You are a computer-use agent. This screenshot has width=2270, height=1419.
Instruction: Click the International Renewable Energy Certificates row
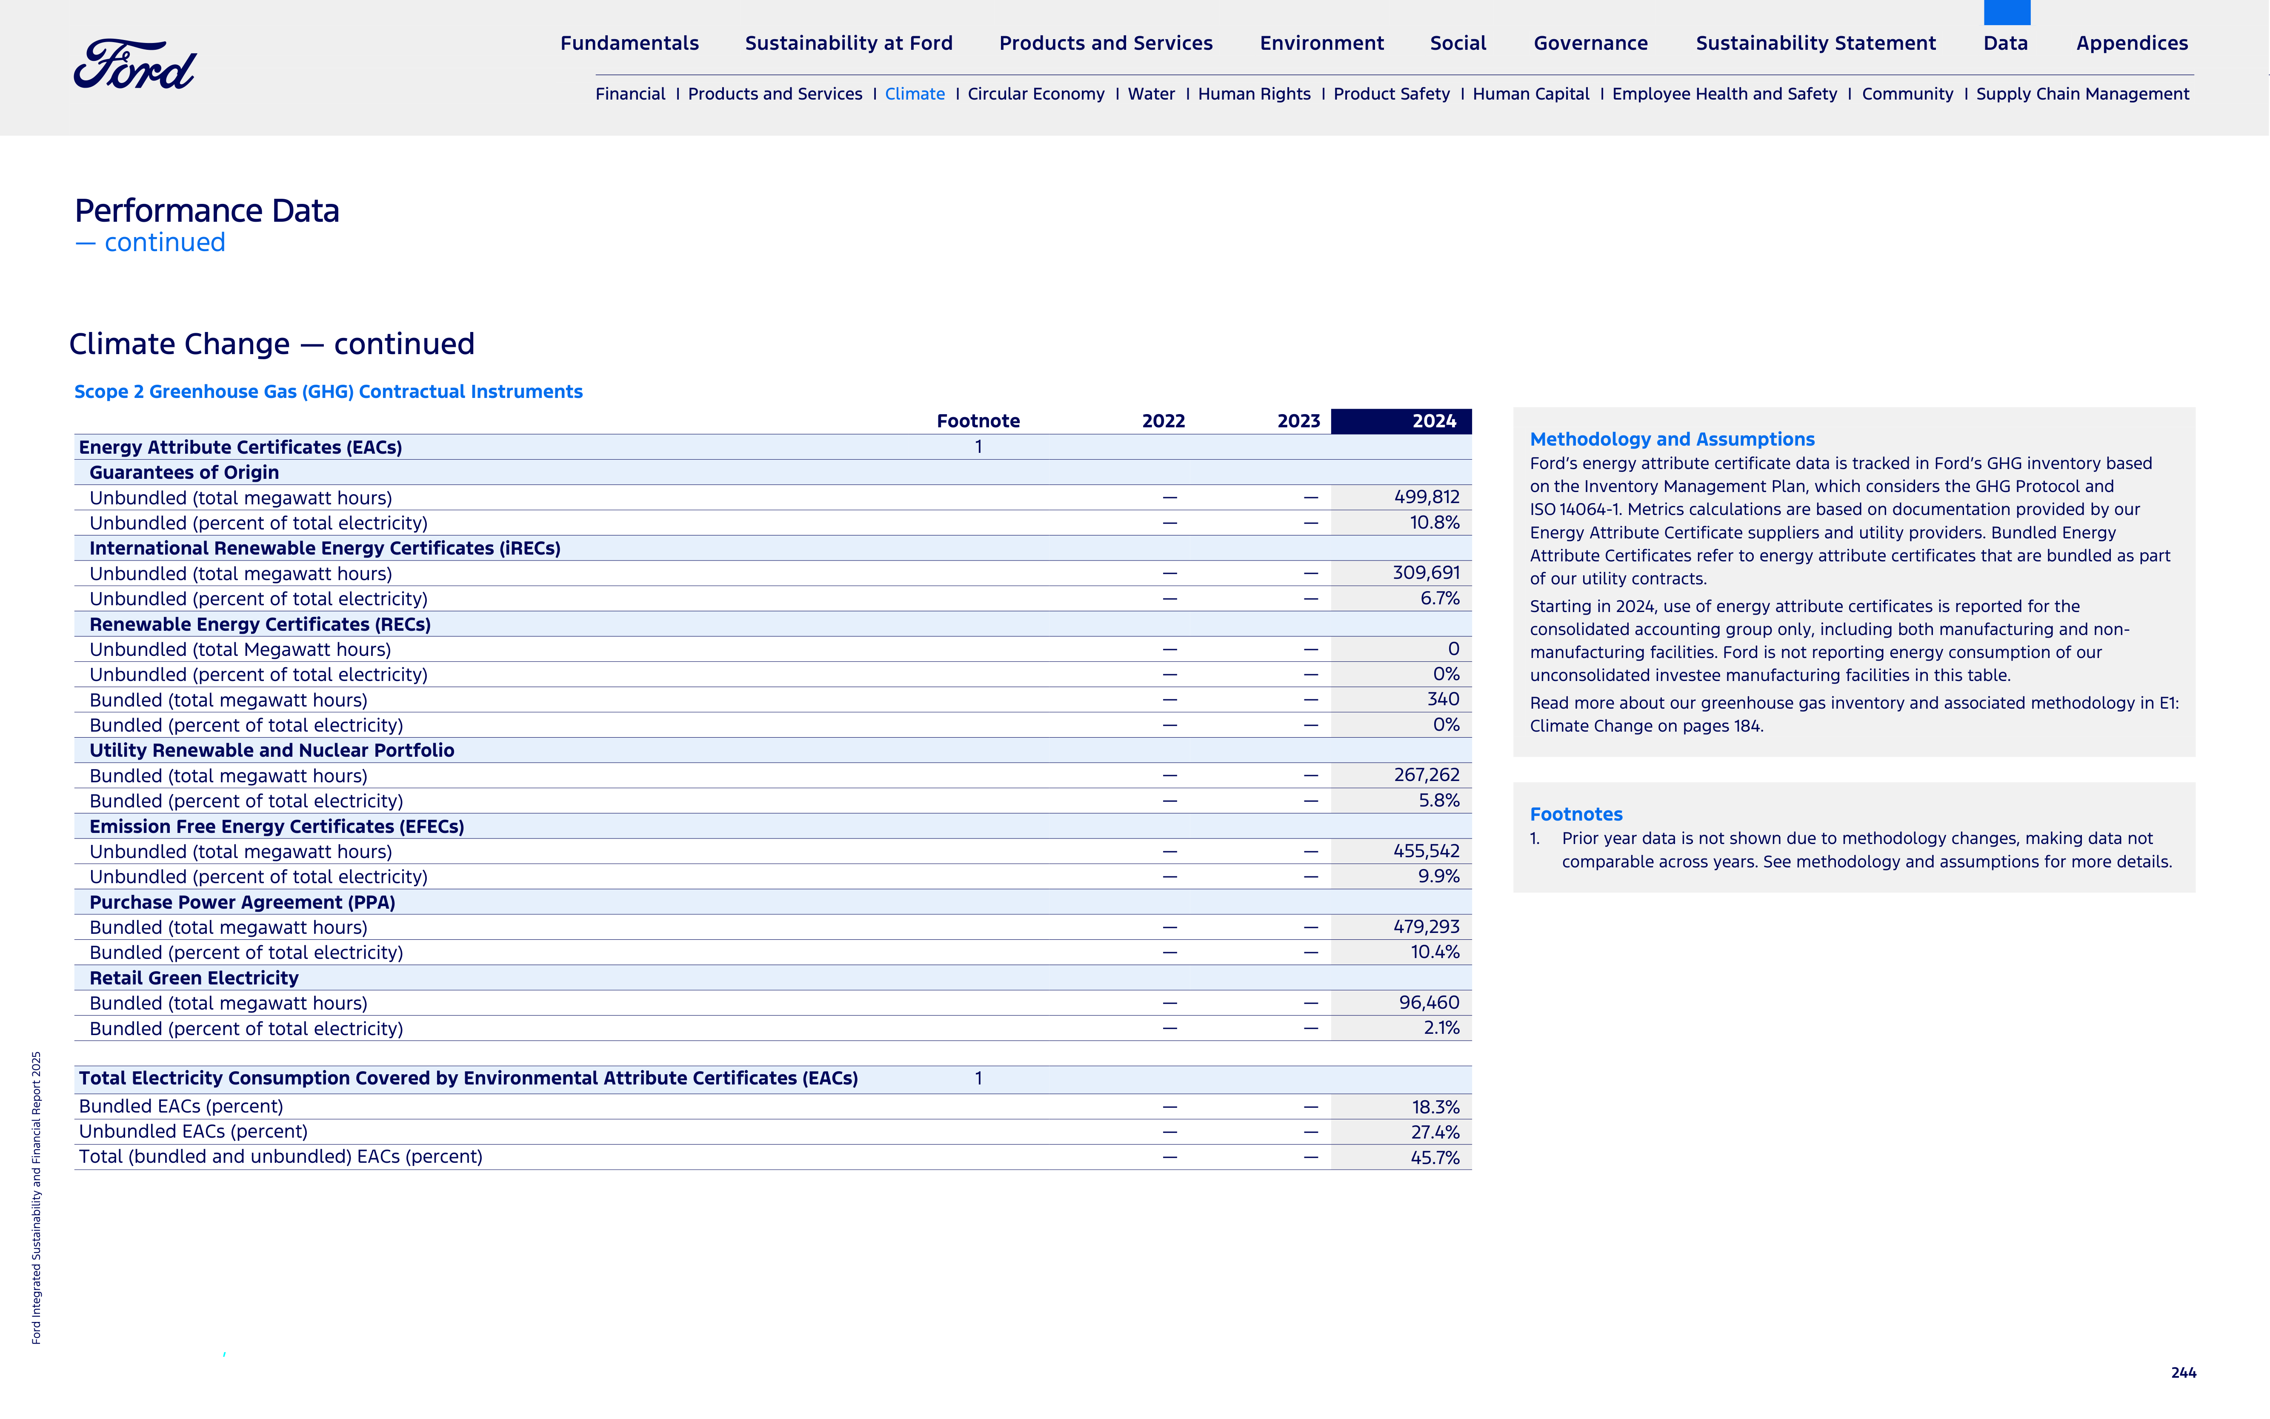(x=772, y=548)
